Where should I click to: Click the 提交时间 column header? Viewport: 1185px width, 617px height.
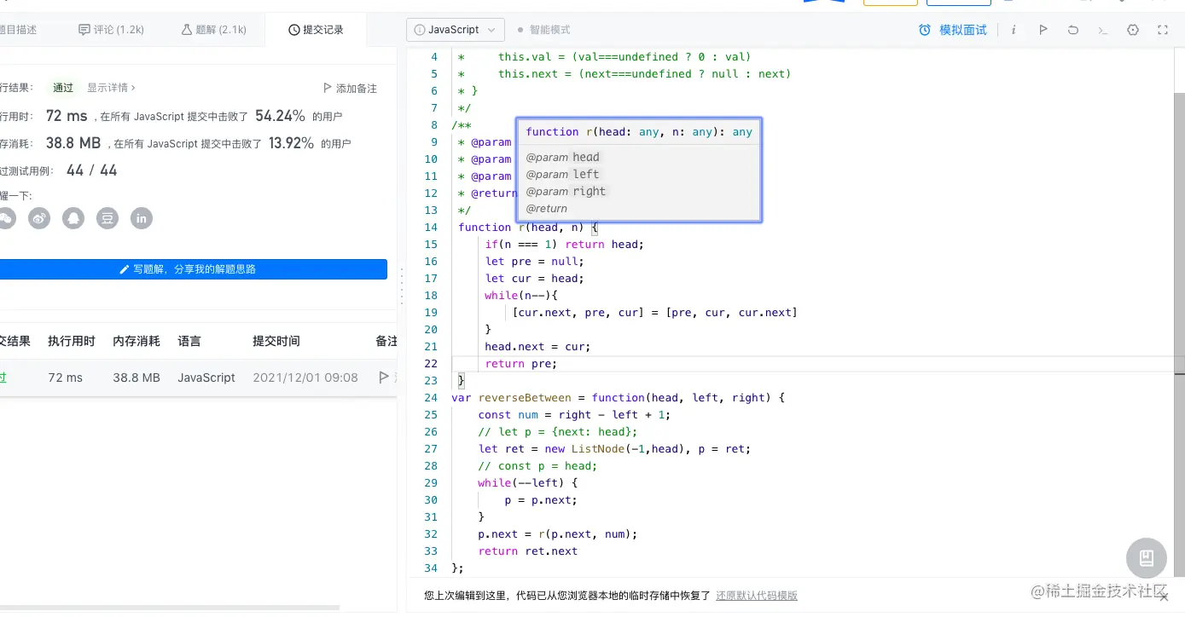[x=276, y=341]
